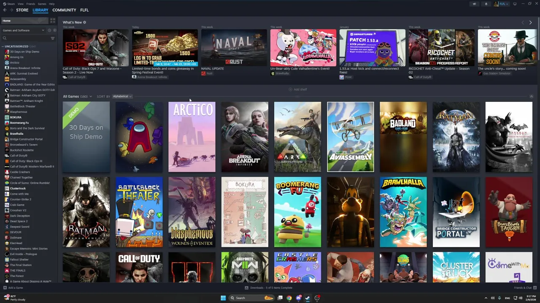The height and width of the screenshot is (303, 540).
Task: Open ARK Survival Evolved cover
Action: tap(297, 137)
